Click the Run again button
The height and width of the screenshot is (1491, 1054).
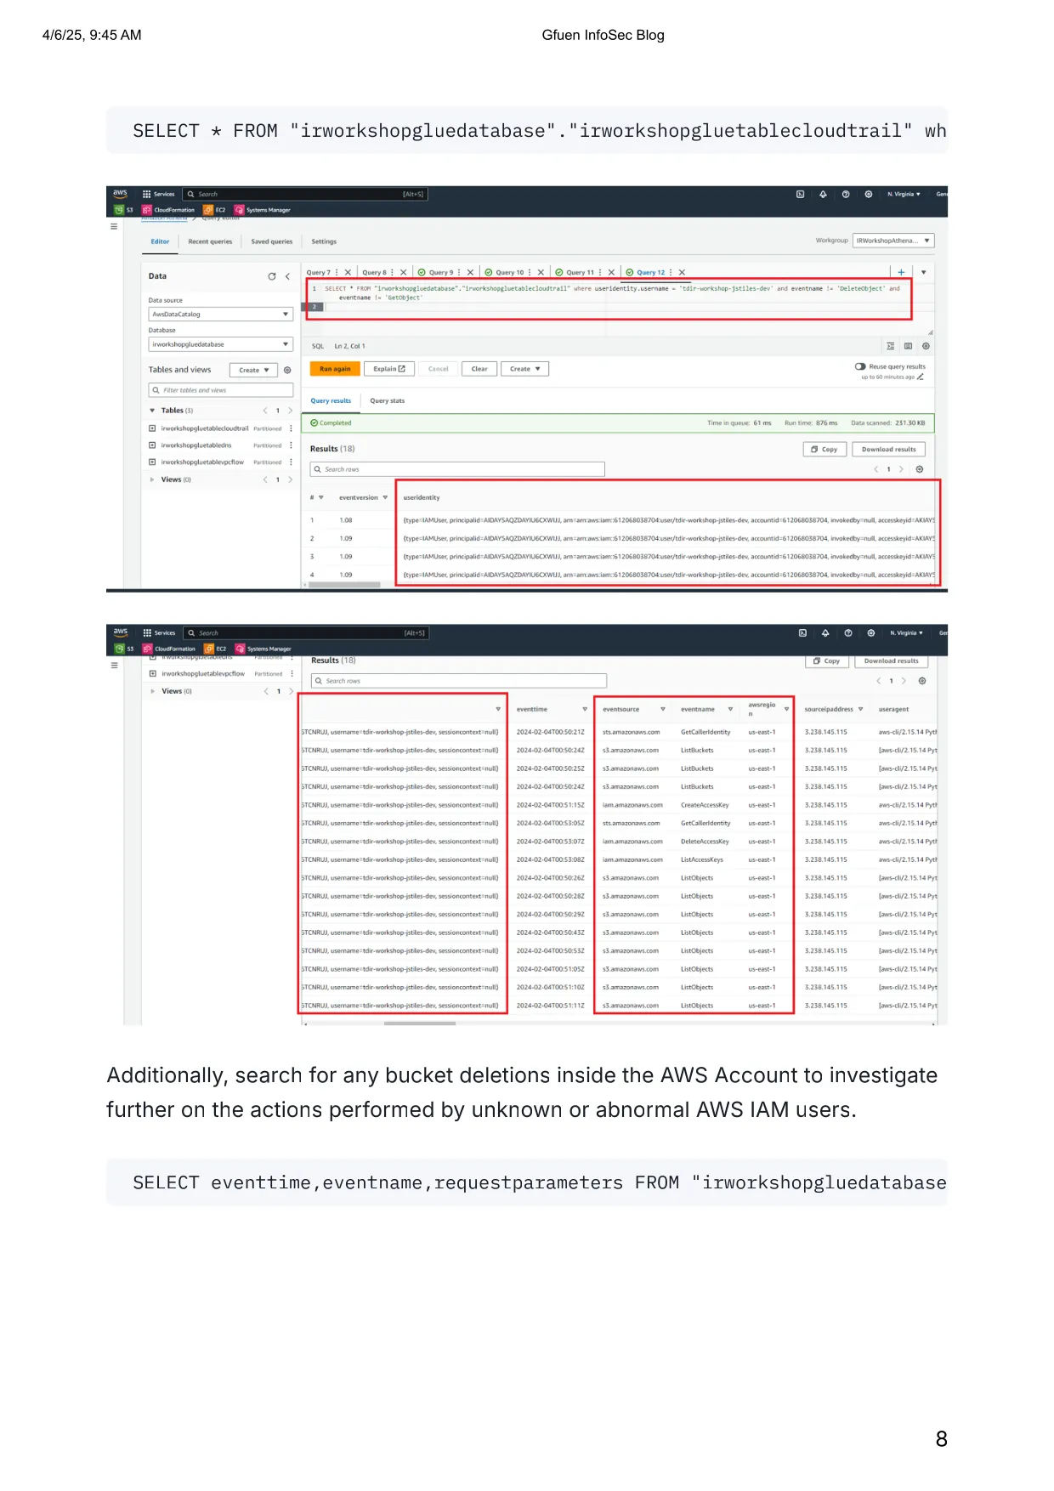[x=335, y=369]
